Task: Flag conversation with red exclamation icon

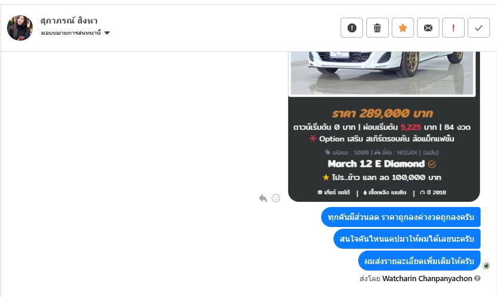Action: 453,28
